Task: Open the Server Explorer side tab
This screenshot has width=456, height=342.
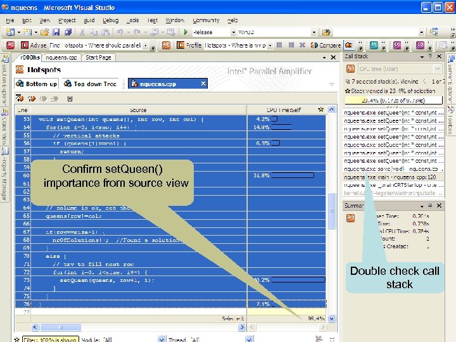Action: coord(450,79)
